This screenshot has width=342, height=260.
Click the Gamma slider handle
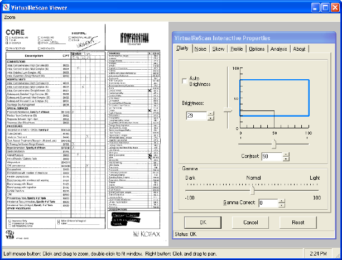(252, 190)
